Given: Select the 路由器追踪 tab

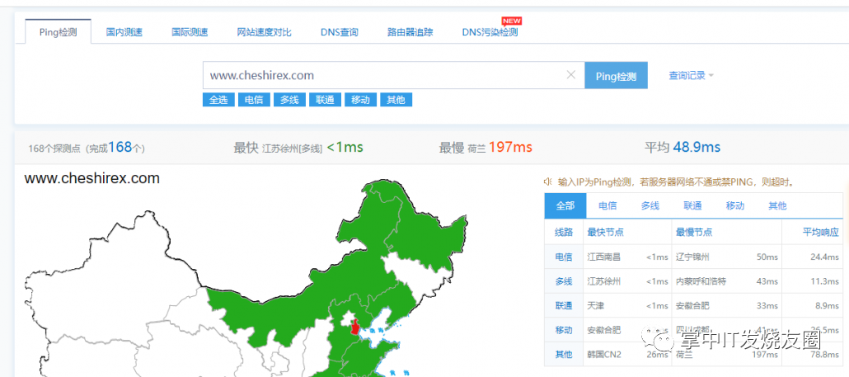Looking at the screenshot, I should 410,32.
